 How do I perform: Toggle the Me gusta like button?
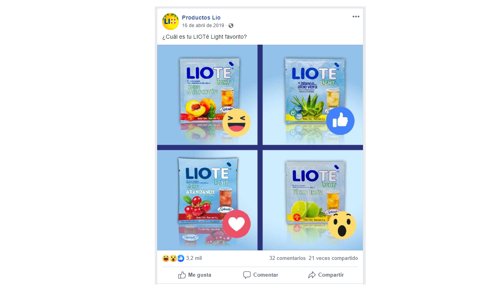pyautogui.click(x=195, y=275)
